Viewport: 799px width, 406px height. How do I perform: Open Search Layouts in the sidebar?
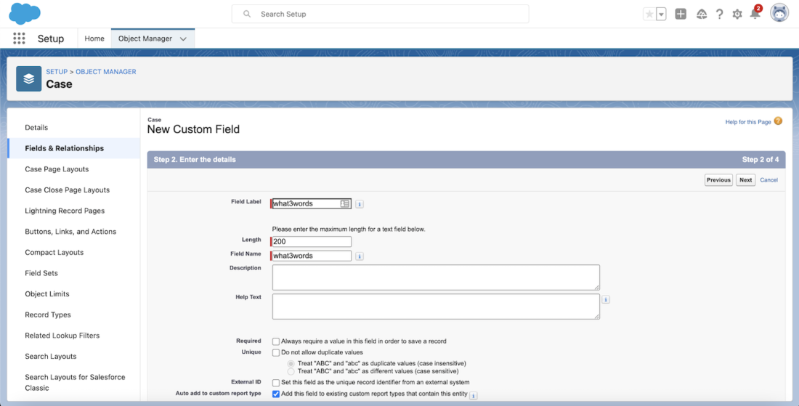pos(50,357)
